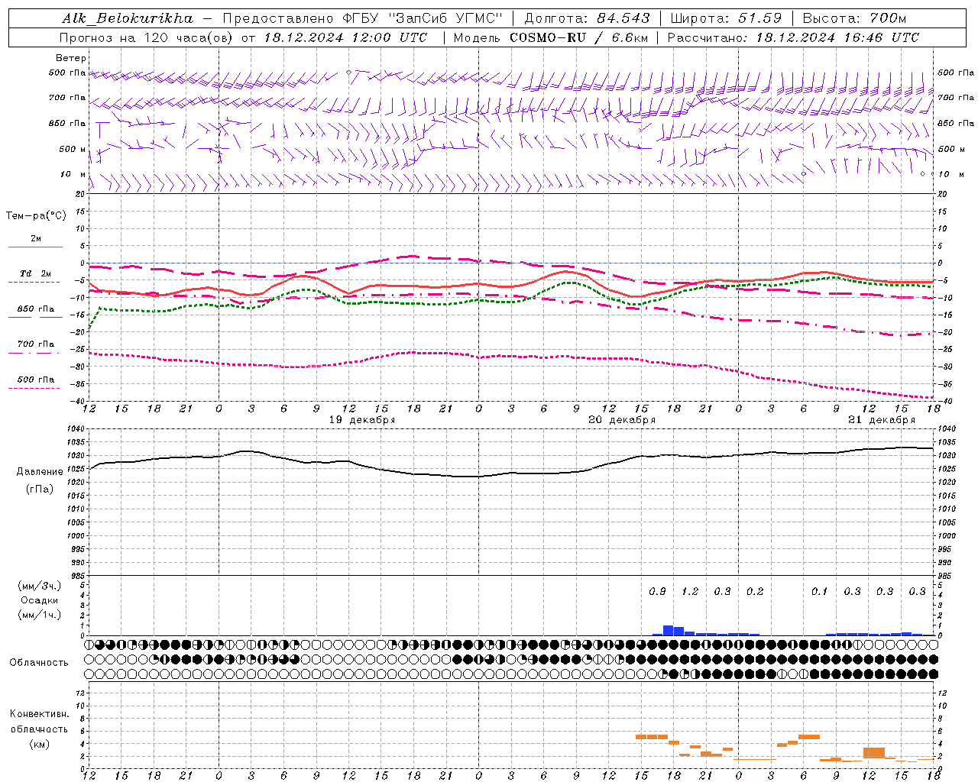Click the "Осадки" precipitation panel label
This screenshot has width=978, height=782.
(40, 600)
